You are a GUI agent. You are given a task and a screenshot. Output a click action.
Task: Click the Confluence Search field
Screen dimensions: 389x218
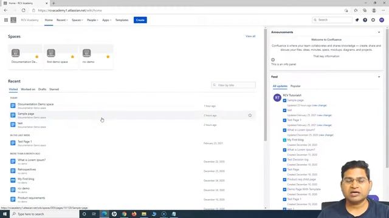(x=332, y=20)
